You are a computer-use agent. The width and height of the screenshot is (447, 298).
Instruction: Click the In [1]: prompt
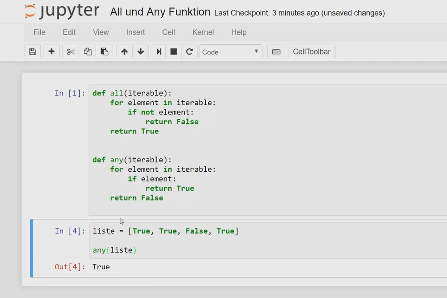click(x=70, y=93)
